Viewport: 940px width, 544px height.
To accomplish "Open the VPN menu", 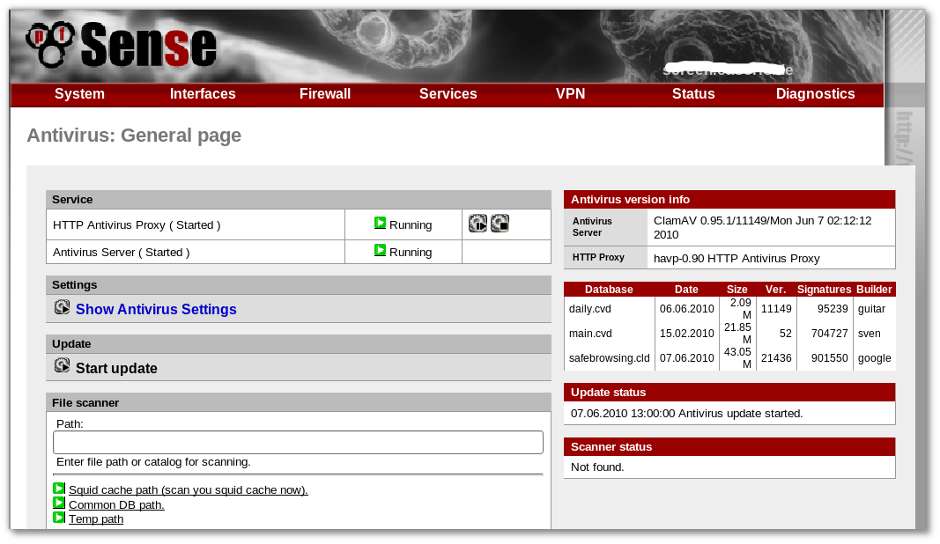I will (x=570, y=94).
